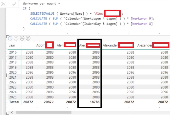Select the 2016 row label
170x115 pixels.
point(13,52)
